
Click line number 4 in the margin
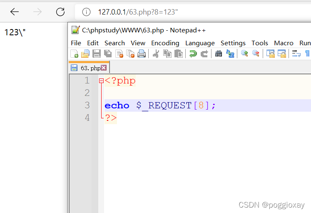coord(87,118)
